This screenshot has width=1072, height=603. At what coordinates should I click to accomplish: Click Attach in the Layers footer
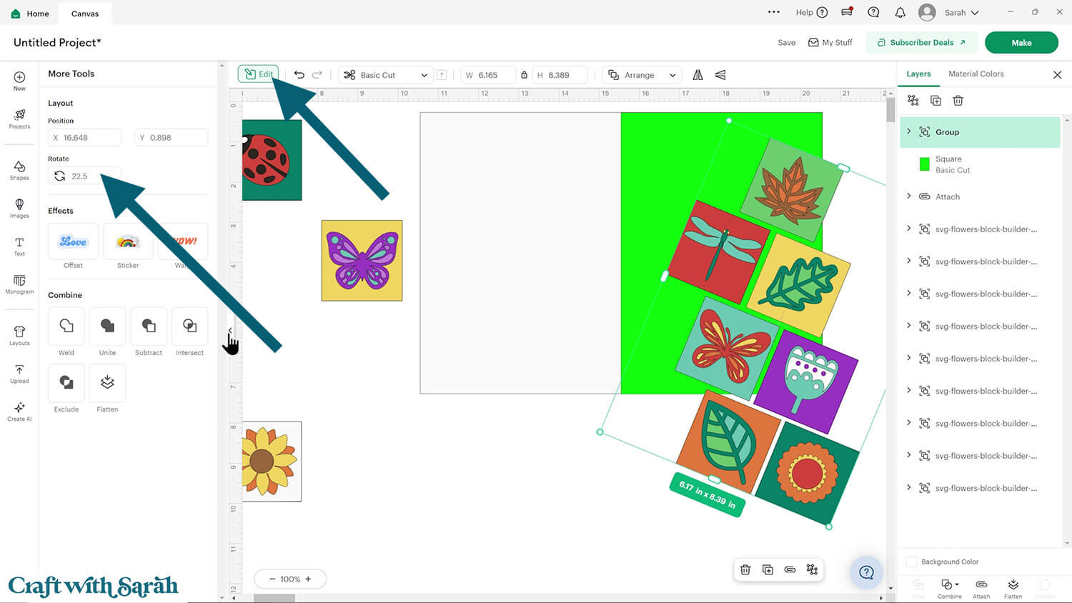click(981, 589)
